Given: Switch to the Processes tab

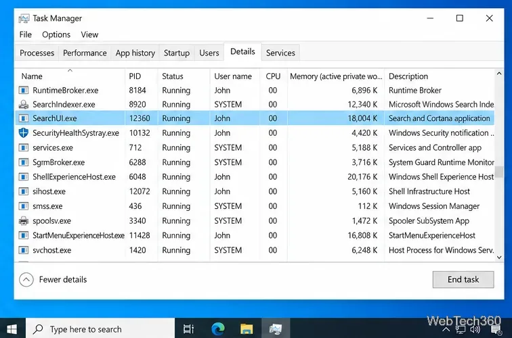Looking at the screenshot, I should point(37,53).
